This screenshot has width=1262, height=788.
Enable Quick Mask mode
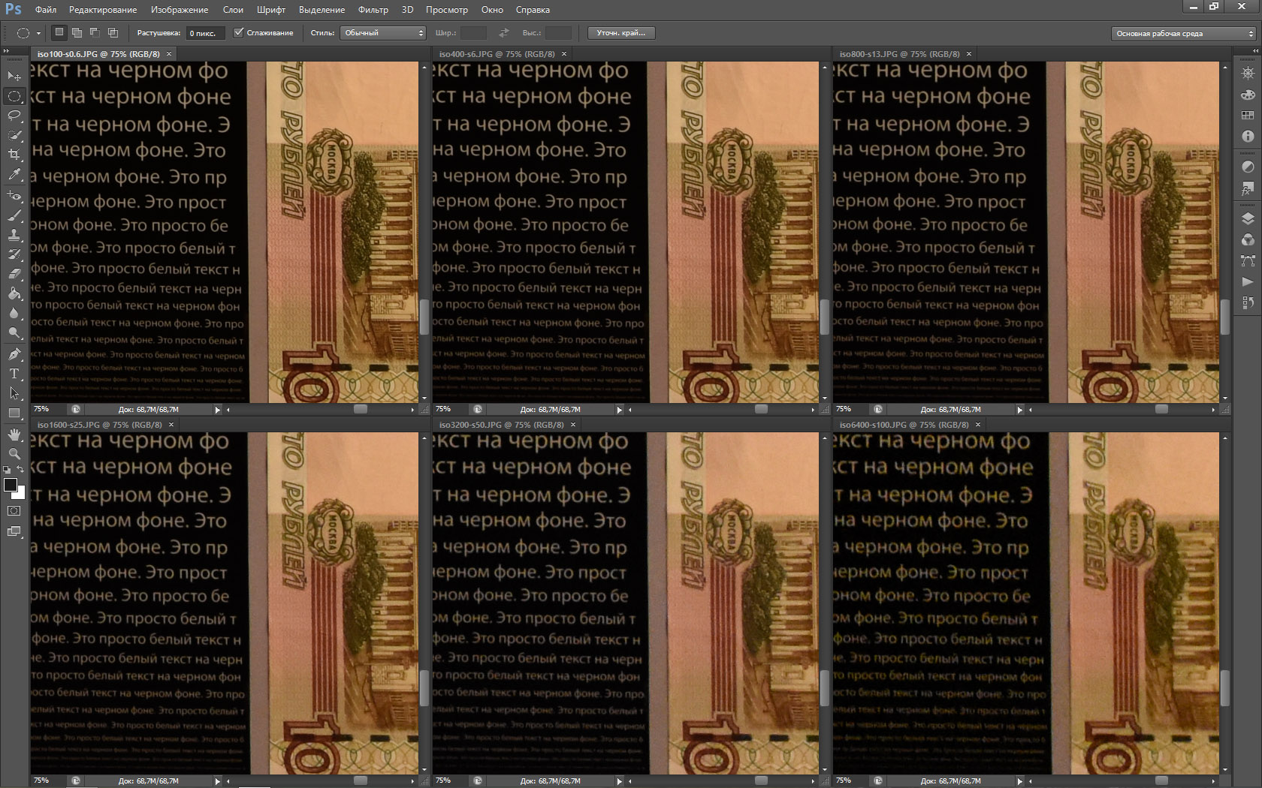tap(14, 510)
